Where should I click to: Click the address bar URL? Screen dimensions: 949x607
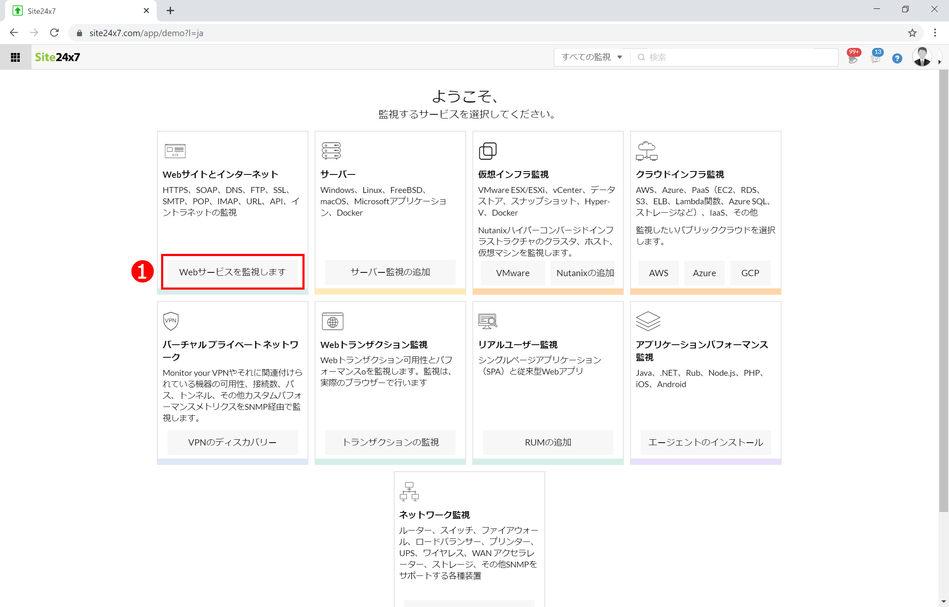pyautogui.click(x=146, y=33)
